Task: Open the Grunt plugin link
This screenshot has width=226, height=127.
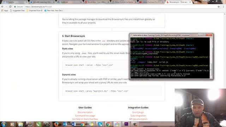Action: (x=138, y=112)
